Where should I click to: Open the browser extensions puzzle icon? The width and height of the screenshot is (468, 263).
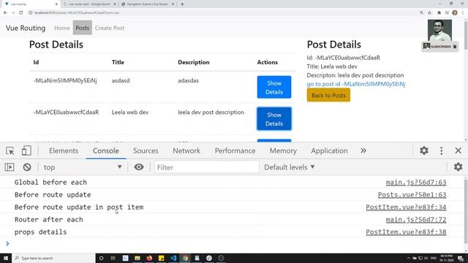pyautogui.click(x=439, y=12)
